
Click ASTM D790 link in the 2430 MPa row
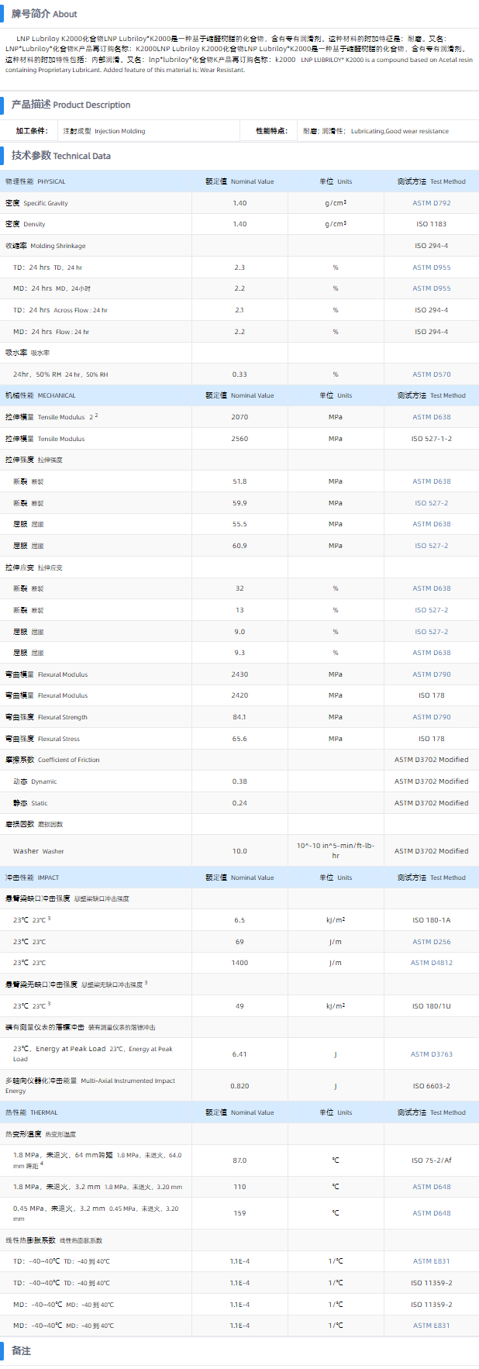click(431, 674)
